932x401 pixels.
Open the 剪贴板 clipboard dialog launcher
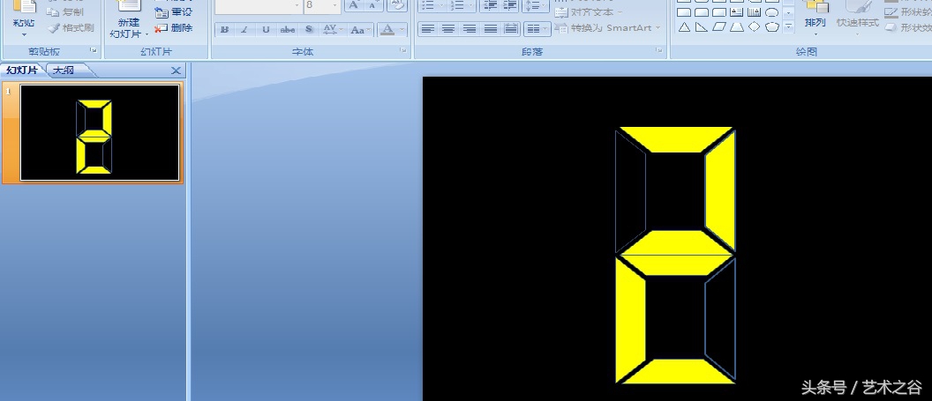tap(94, 51)
